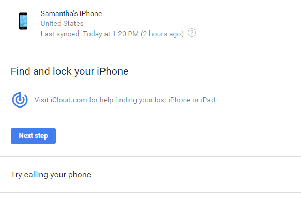Click the Next step button

33,136
